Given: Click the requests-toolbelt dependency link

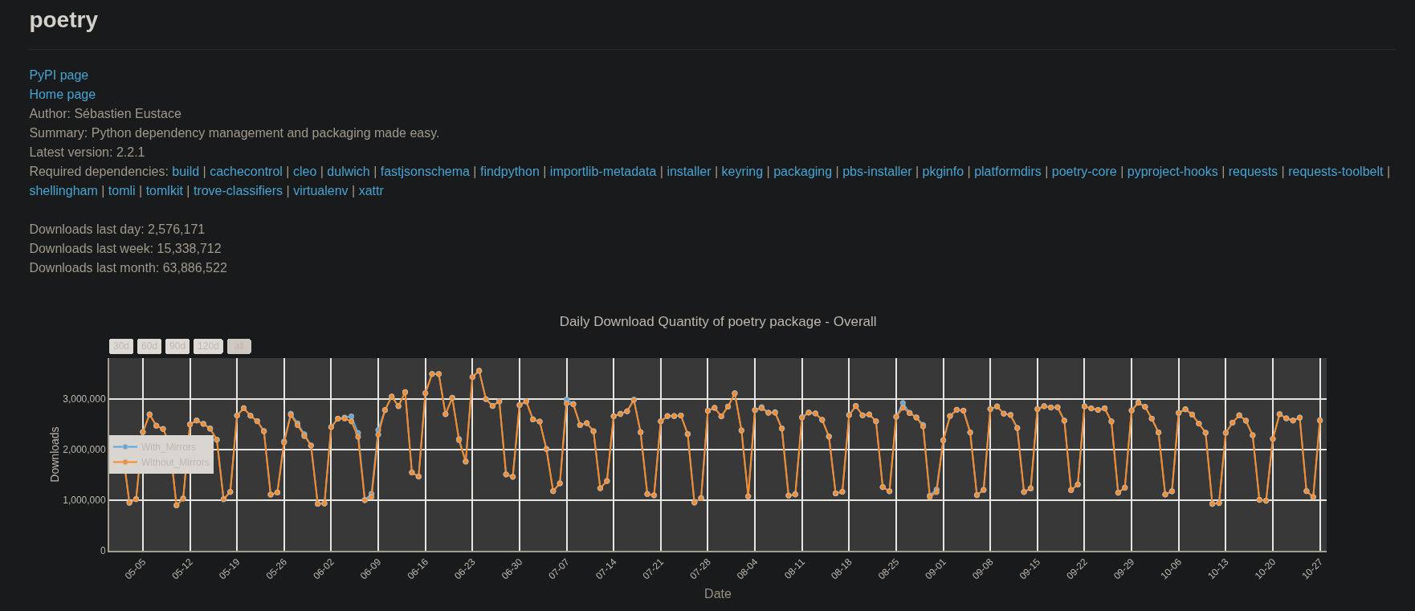Looking at the screenshot, I should 1335,171.
